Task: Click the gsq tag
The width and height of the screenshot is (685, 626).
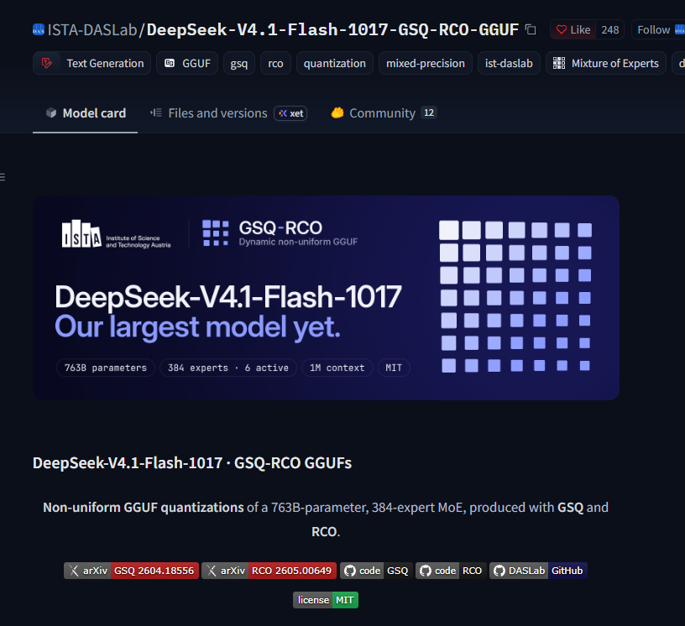Action: click(x=239, y=63)
